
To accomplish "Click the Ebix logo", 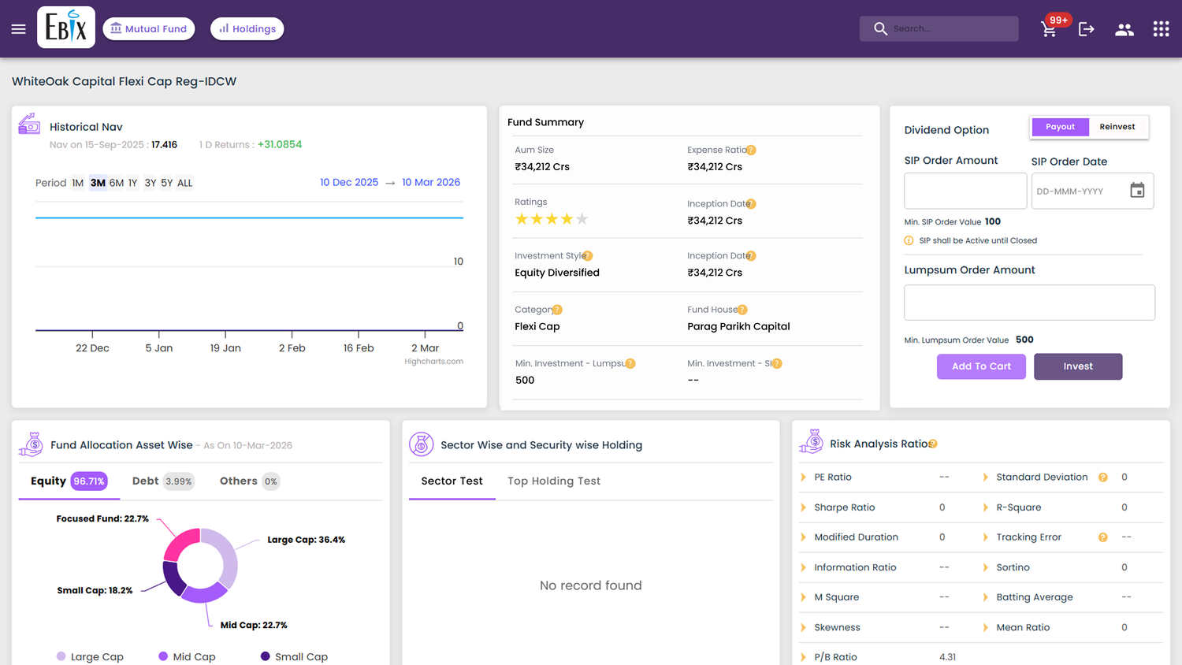I will [66, 28].
